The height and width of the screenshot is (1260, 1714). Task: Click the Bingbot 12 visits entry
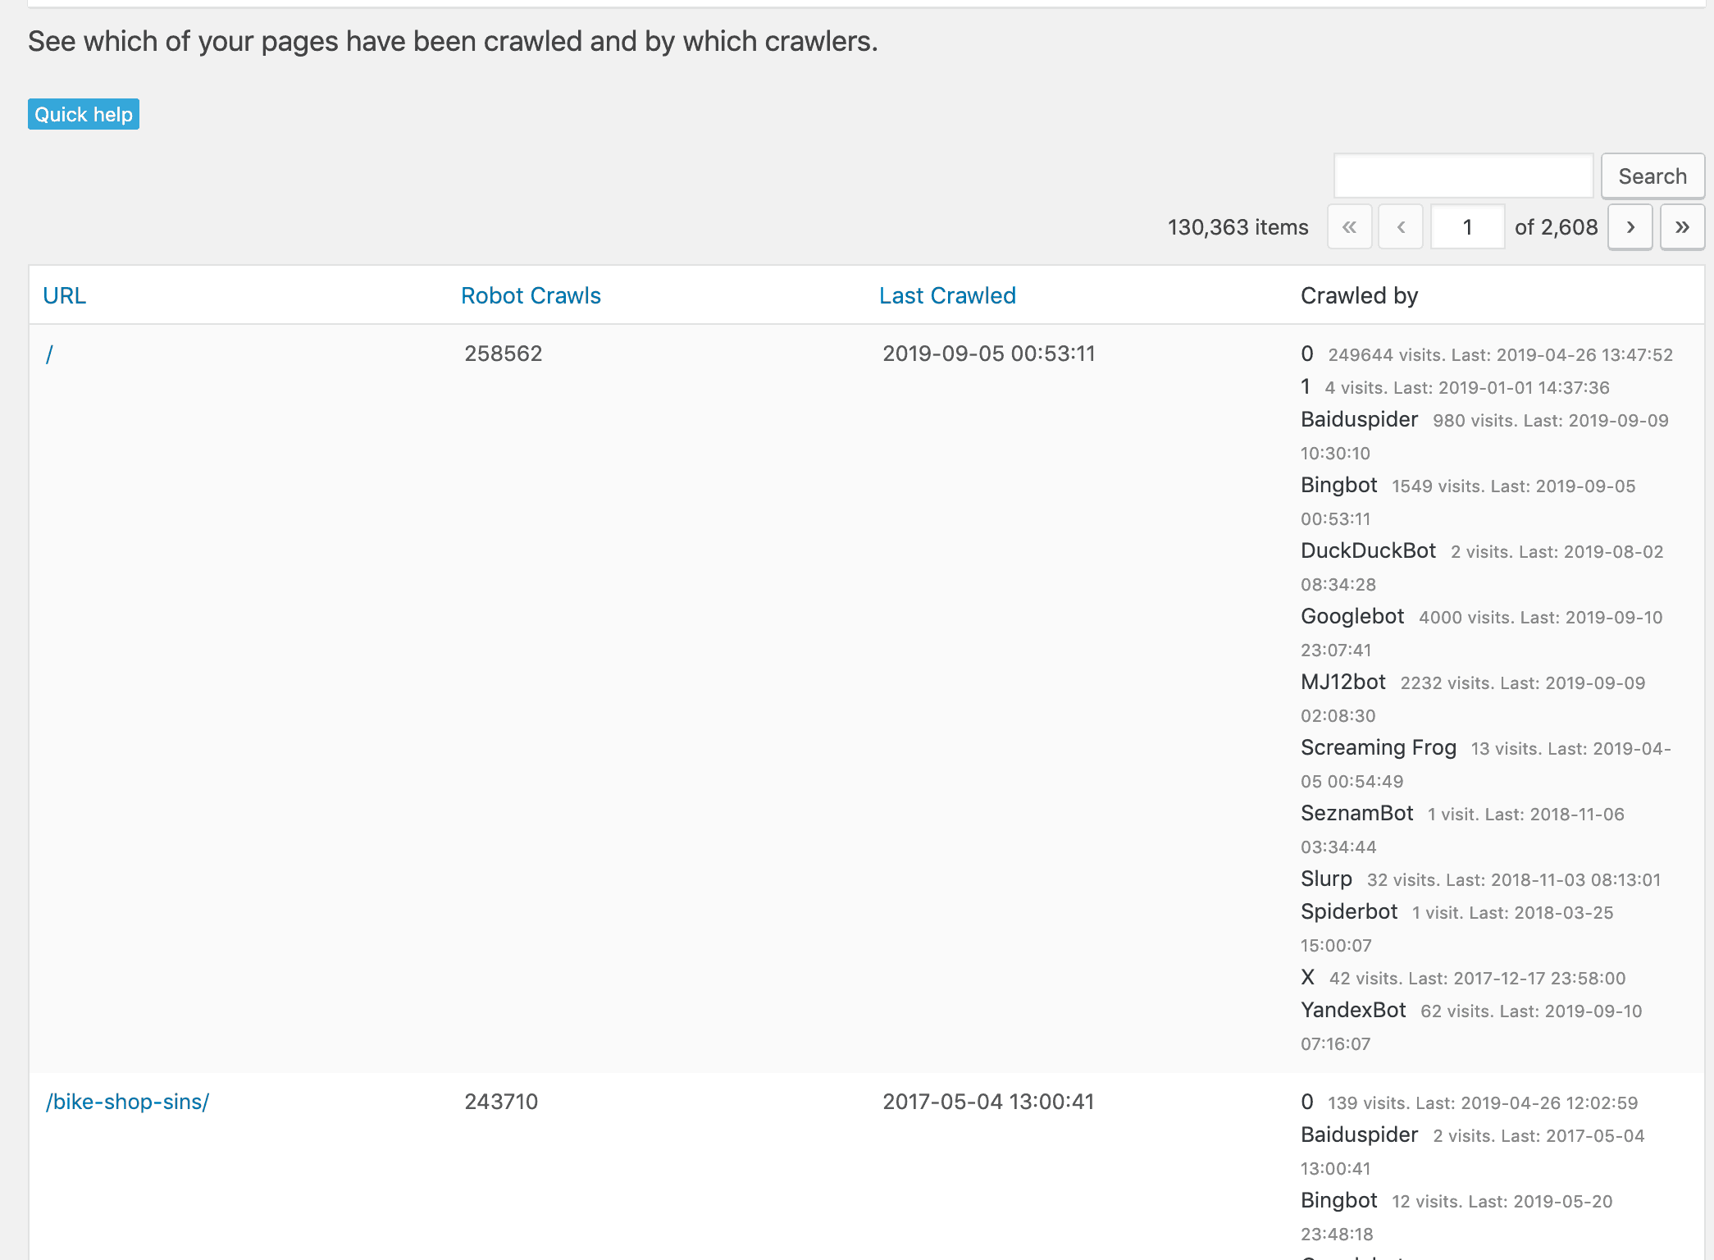click(1456, 1217)
